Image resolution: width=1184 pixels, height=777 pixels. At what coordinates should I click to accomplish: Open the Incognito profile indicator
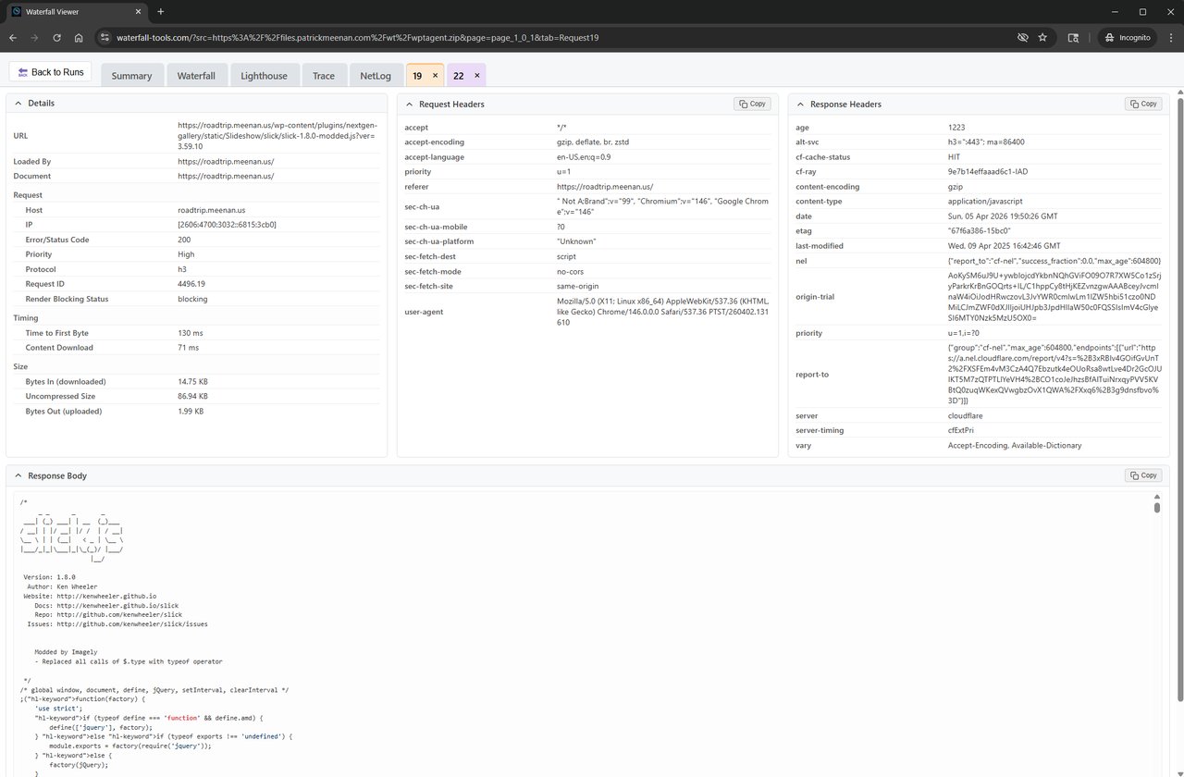tap(1127, 37)
